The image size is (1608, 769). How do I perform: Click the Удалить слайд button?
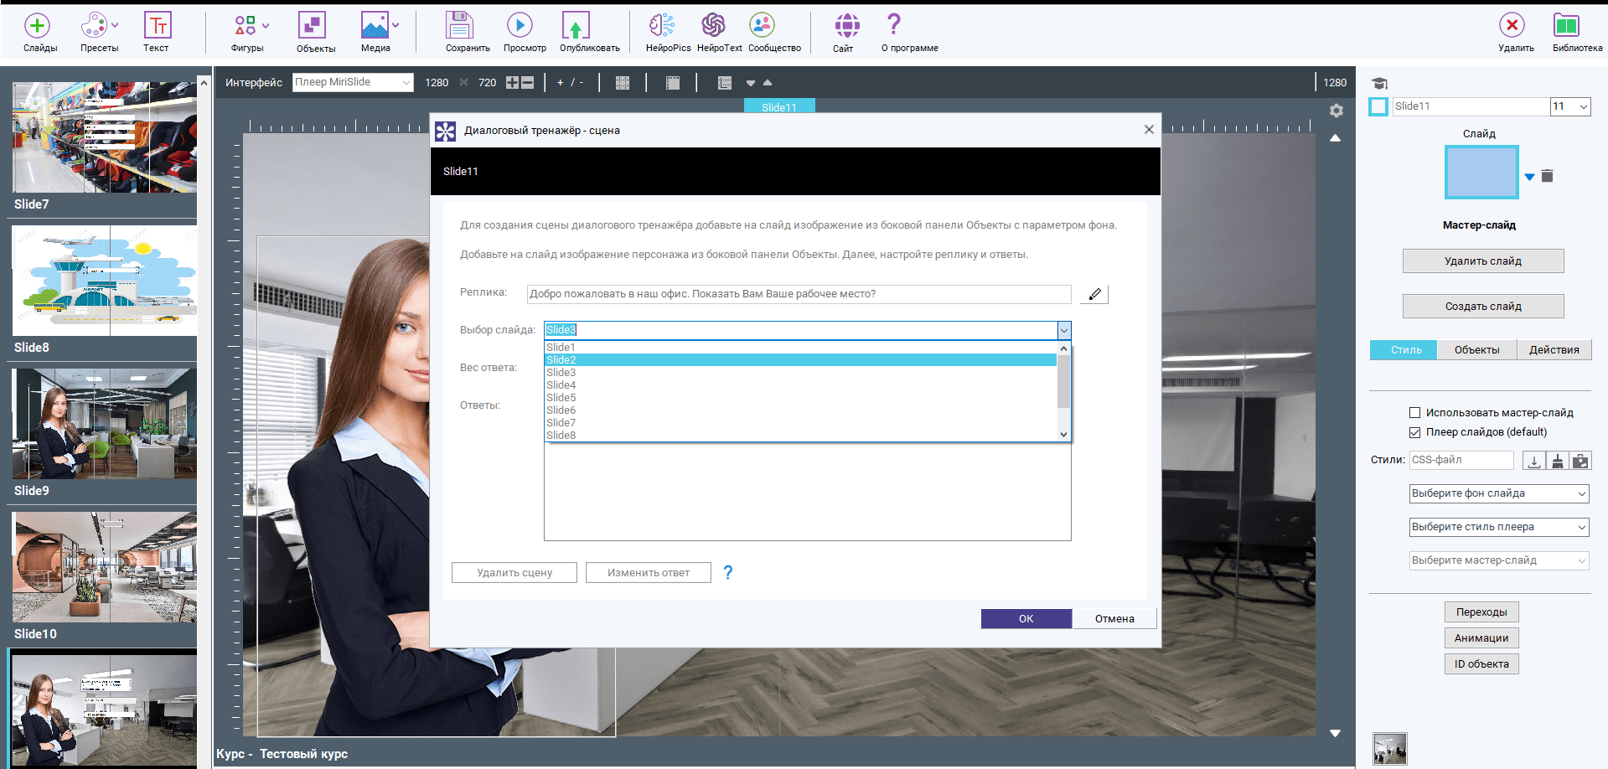point(1482,261)
